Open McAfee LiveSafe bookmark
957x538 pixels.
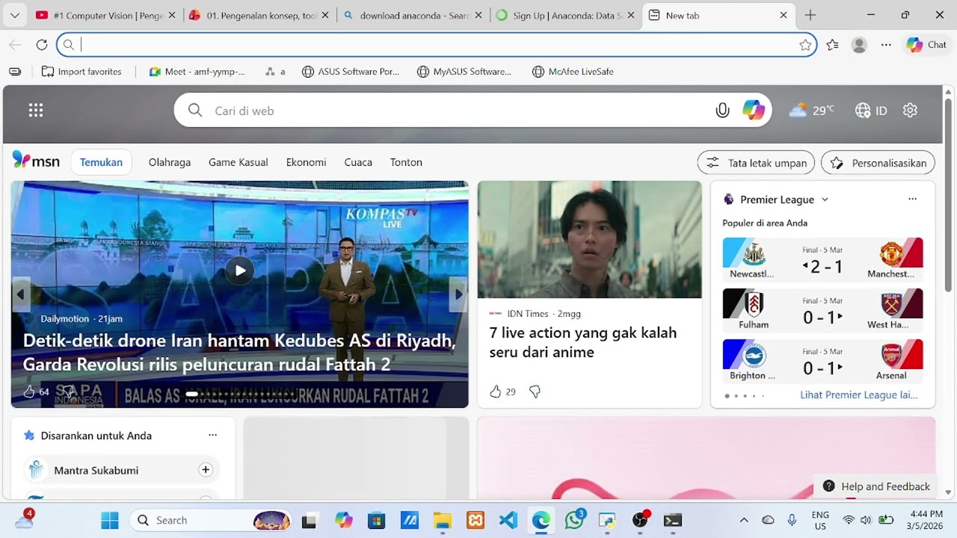point(573,72)
